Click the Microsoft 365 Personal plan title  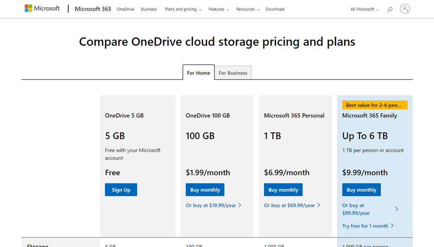coord(294,115)
